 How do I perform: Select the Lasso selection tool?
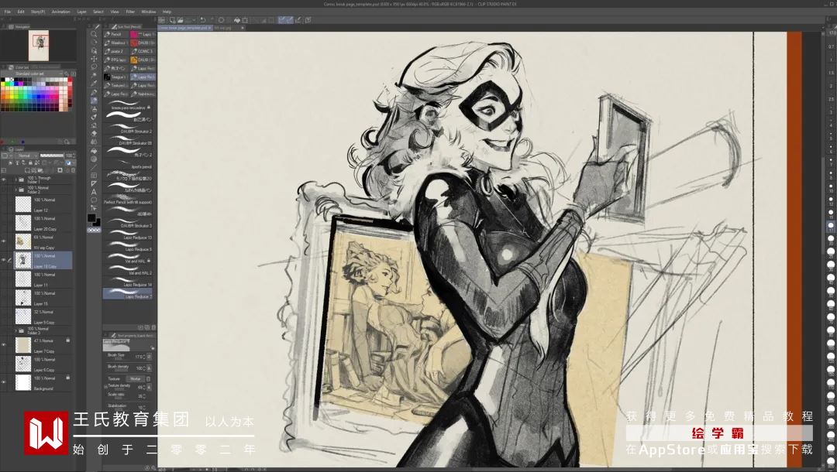pyautogui.click(x=94, y=67)
